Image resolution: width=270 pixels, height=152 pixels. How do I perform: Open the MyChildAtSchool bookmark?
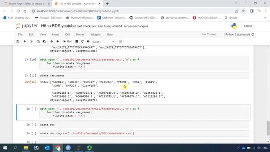click(207, 18)
